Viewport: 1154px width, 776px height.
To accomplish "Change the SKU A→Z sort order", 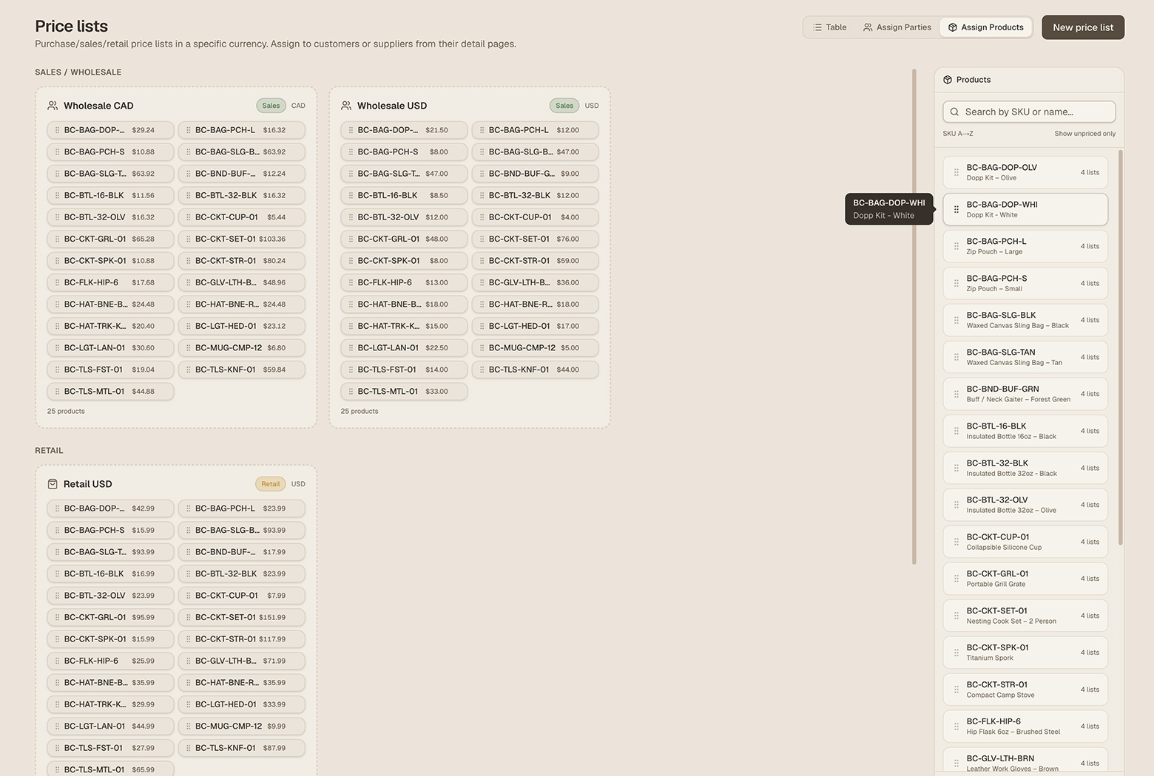I will [x=958, y=134].
